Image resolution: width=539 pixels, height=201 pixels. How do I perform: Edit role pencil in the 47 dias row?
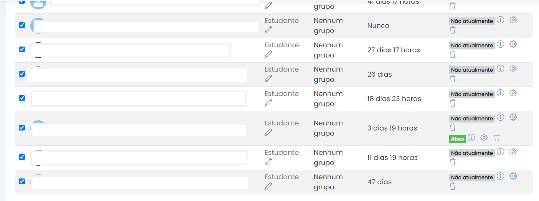point(268,186)
